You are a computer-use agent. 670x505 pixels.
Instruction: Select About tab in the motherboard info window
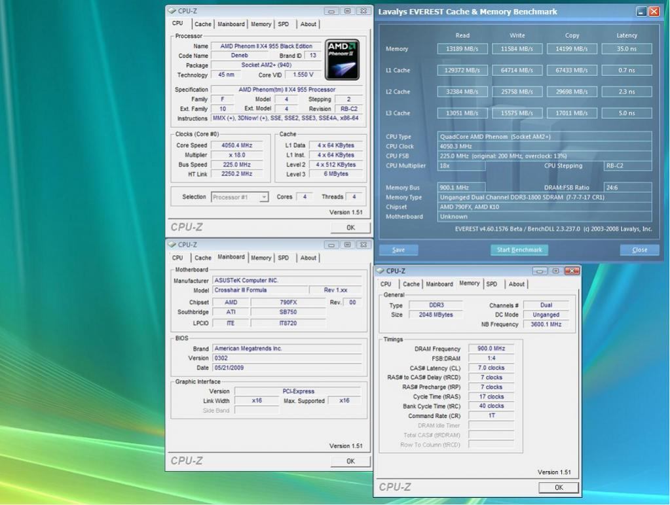tap(308, 258)
